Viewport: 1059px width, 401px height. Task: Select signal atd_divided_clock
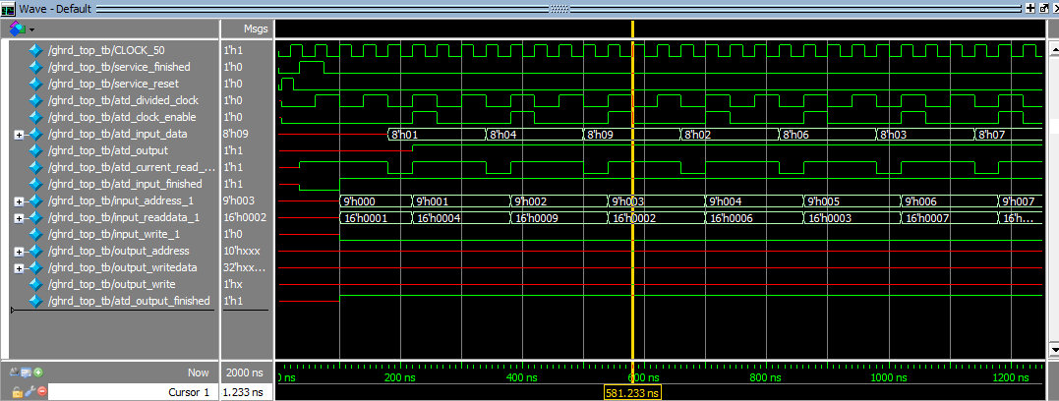123,100
